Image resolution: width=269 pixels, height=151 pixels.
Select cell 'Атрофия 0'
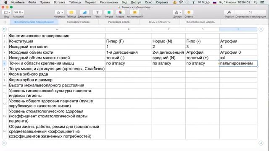(x=238, y=52)
